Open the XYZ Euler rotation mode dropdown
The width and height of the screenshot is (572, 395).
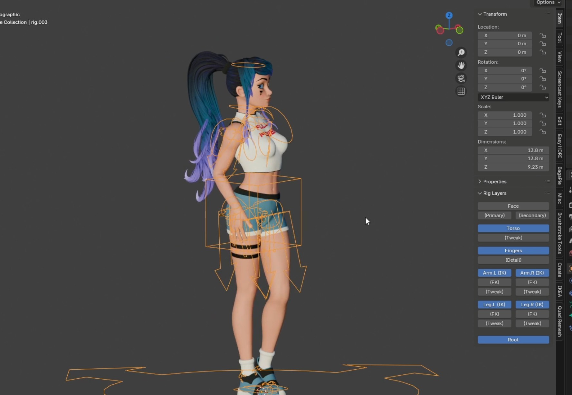coord(513,97)
